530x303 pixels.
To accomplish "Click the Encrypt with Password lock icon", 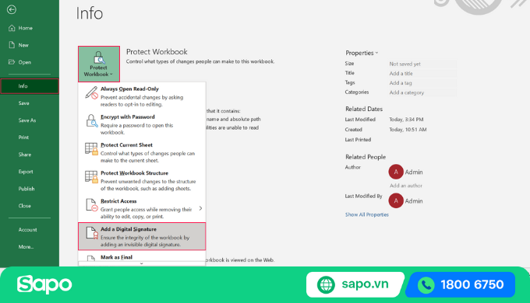I will (91, 120).
